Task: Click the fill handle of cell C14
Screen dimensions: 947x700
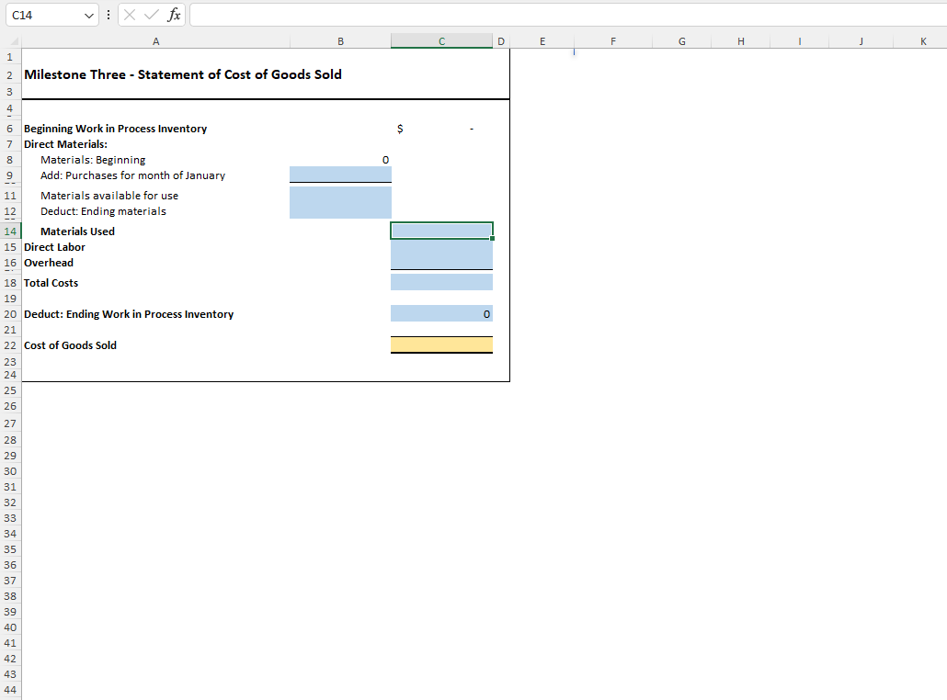Action: (x=492, y=238)
